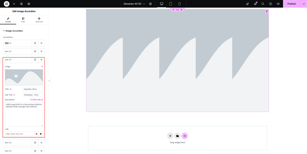Remove Item #5
Image resolution: width=307 pixels, height=154 pixels.
41,151
